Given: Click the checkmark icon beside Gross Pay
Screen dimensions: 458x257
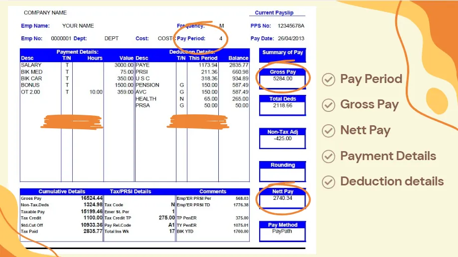Looking at the screenshot, I should click(x=328, y=105).
